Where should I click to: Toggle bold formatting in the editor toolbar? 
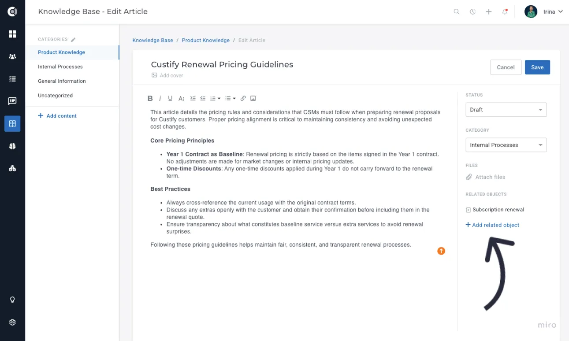point(150,98)
